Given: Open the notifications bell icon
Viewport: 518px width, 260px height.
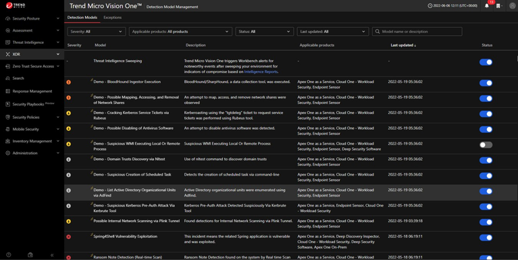Looking at the screenshot, I should point(487,6).
